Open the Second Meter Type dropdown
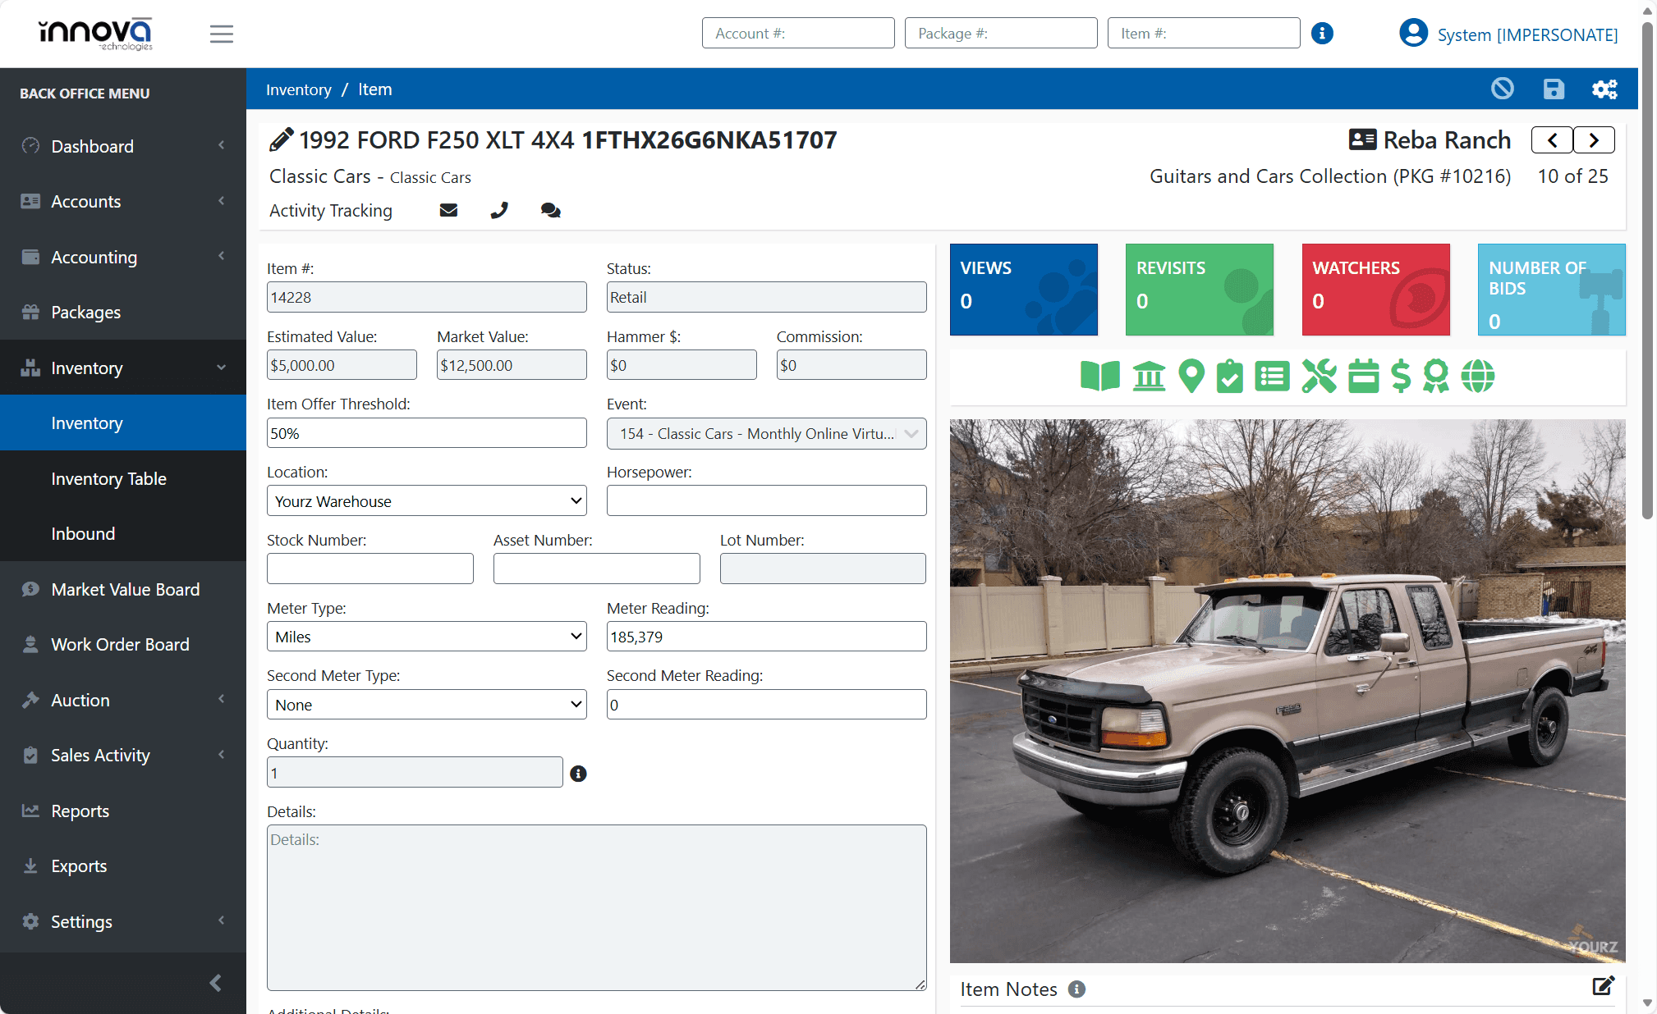This screenshot has width=1657, height=1014. tap(427, 705)
